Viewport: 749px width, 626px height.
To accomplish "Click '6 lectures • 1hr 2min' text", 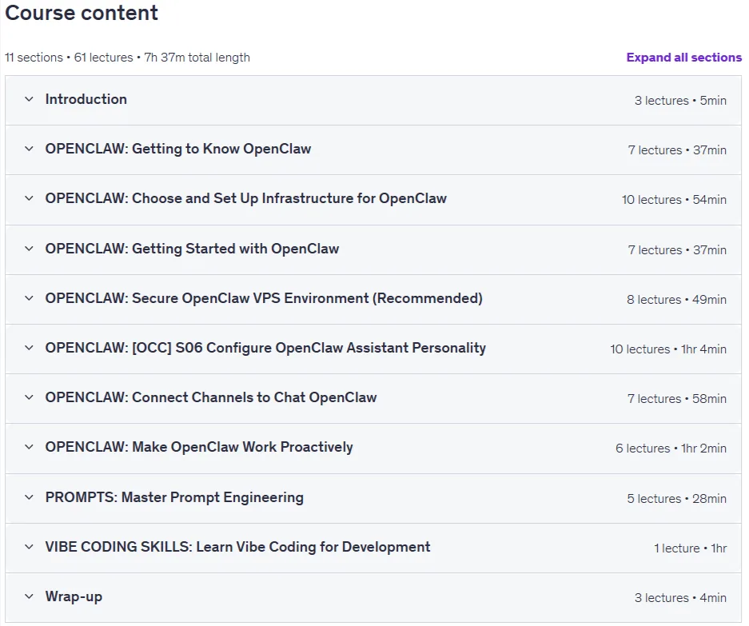I will point(671,449).
